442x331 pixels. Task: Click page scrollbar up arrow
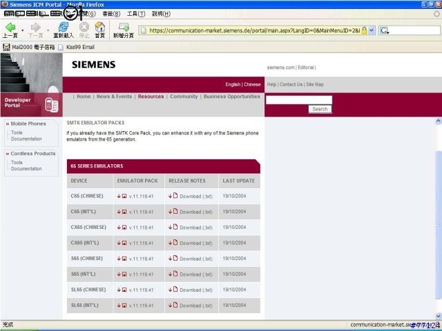tap(439, 121)
